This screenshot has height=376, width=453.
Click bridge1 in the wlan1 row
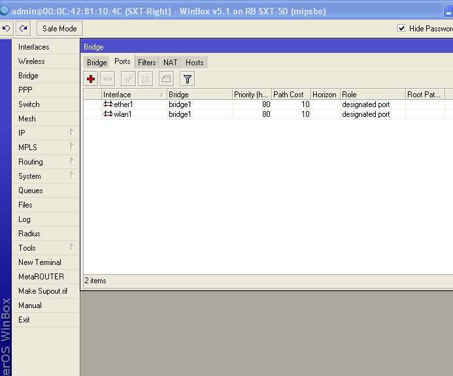tap(180, 114)
